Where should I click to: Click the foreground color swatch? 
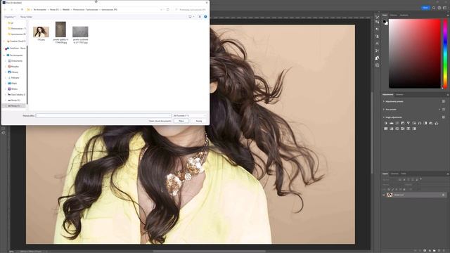385,22
